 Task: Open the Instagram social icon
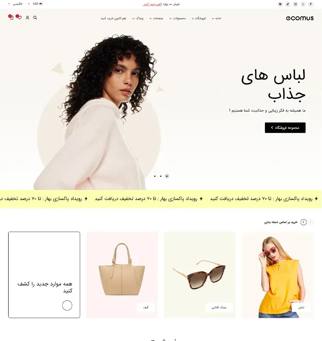[x=295, y=4]
